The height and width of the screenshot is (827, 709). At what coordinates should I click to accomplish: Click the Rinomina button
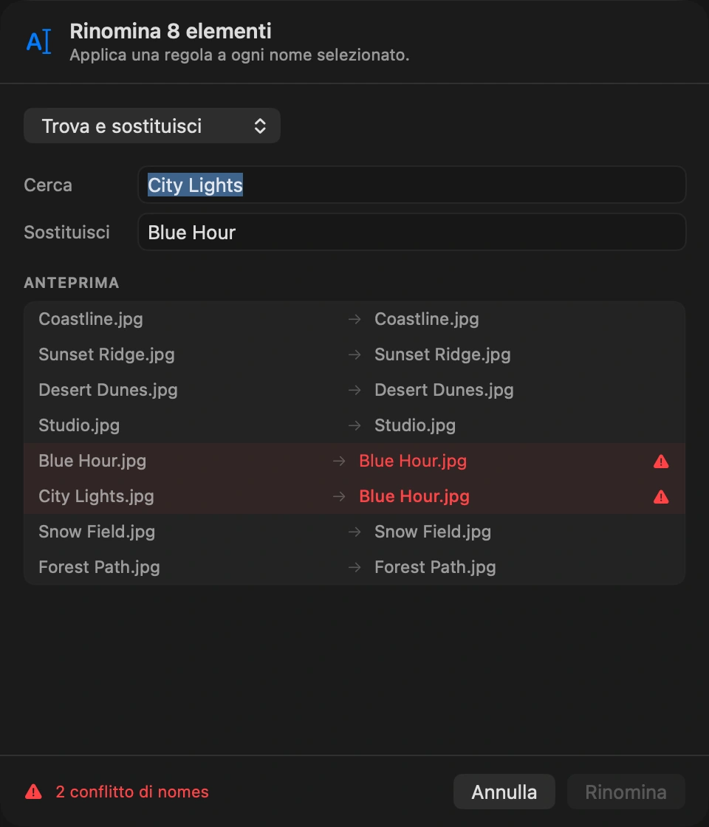coord(626,792)
